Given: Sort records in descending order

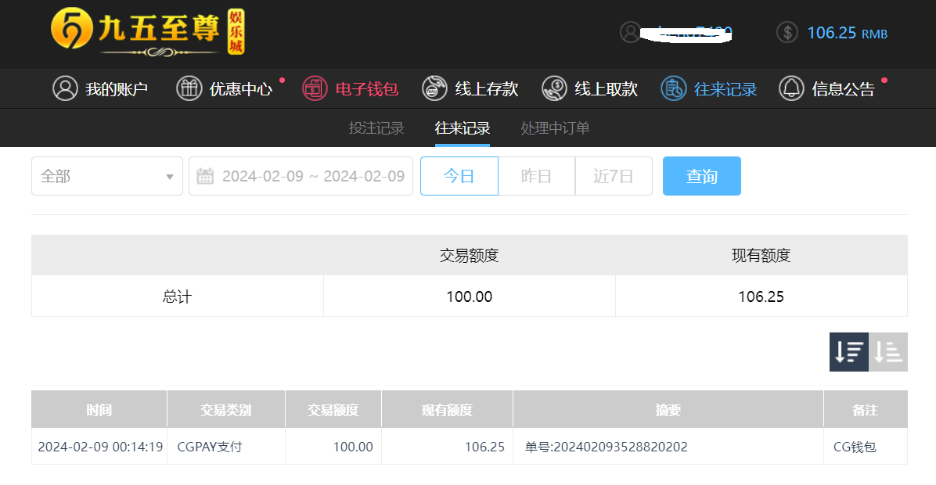Looking at the screenshot, I should pyautogui.click(x=849, y=352).
